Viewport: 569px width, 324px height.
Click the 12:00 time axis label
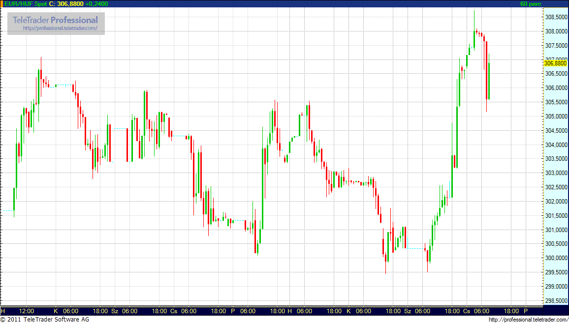coord(27,311)
